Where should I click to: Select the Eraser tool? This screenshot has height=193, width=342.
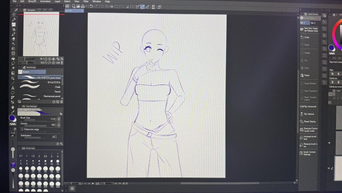coord(13,39)
